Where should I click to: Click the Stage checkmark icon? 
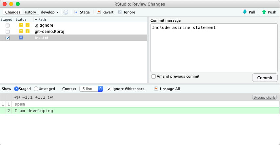coord(76,12)
